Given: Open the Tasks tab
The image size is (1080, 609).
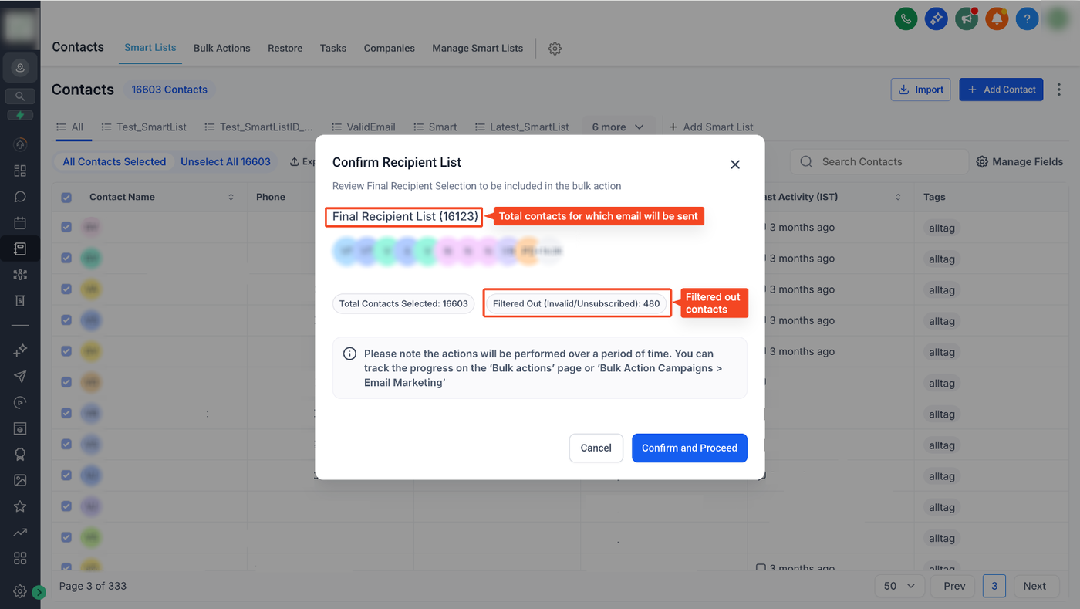Looking at the screenshot, I should [333, 48].
